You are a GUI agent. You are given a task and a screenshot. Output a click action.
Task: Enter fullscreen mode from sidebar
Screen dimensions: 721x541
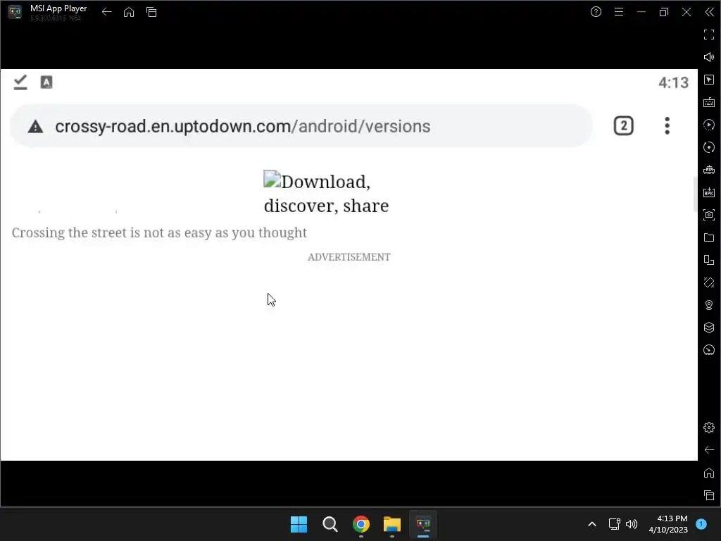(x=709, y=35)
